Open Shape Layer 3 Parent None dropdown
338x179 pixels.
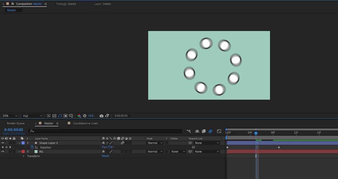[207, 143]
